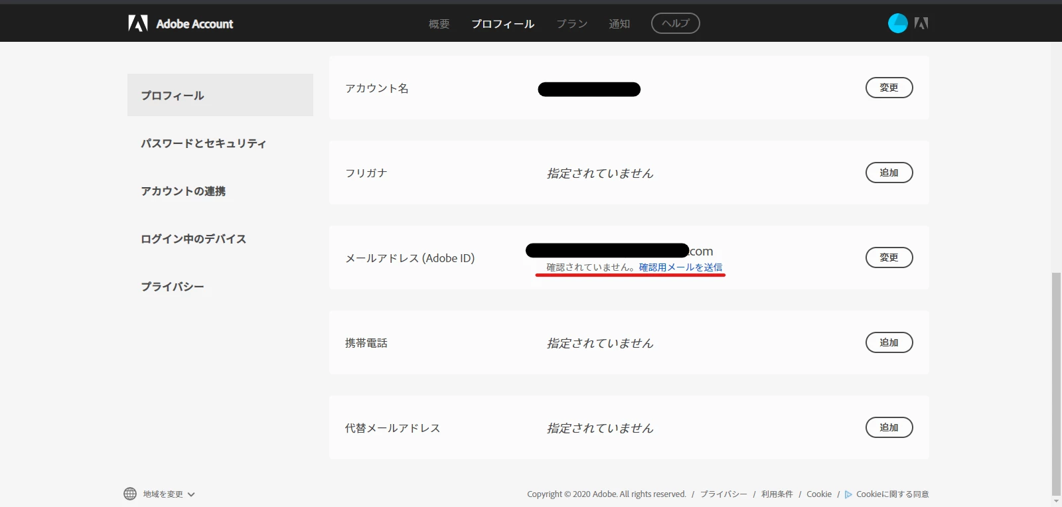Click 指定されていません in 携帯電話 row
Viewport: 1062px width, 507px height.
pos(600,343)
